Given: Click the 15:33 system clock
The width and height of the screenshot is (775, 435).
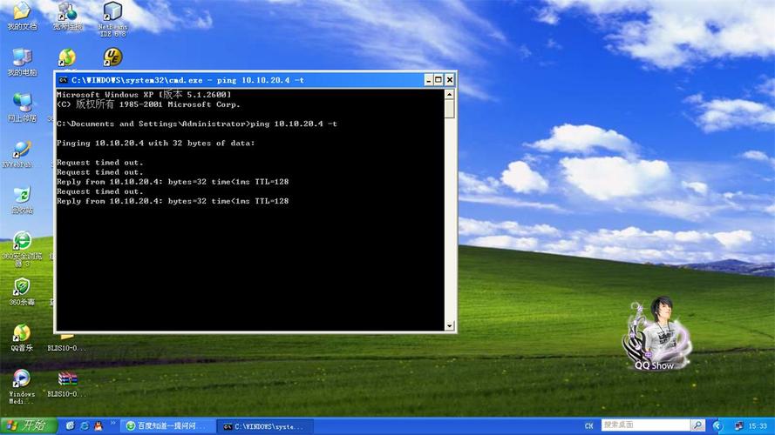Looking at the screenshot, I should coord(758,426).
